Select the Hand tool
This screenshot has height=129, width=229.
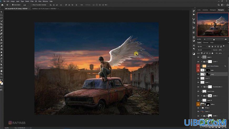tap(2, 71)
